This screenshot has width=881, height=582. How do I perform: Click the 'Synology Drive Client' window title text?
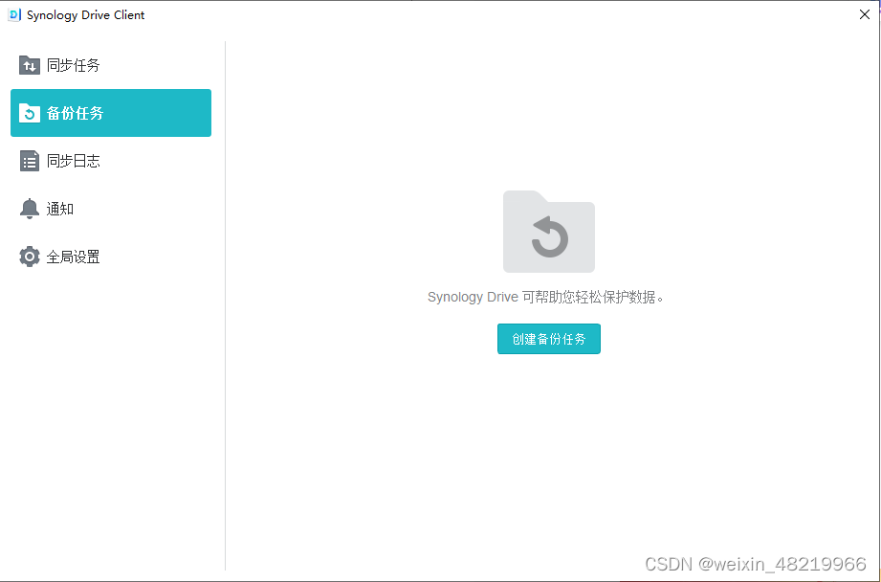85,15
